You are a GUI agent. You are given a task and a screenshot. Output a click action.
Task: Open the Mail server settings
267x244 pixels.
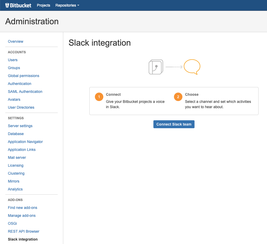tap(17, 158)
